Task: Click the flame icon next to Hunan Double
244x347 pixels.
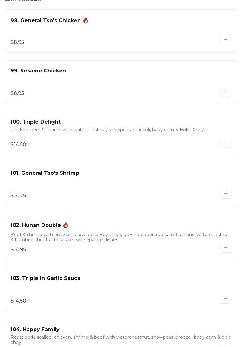Action: (66, 225)
